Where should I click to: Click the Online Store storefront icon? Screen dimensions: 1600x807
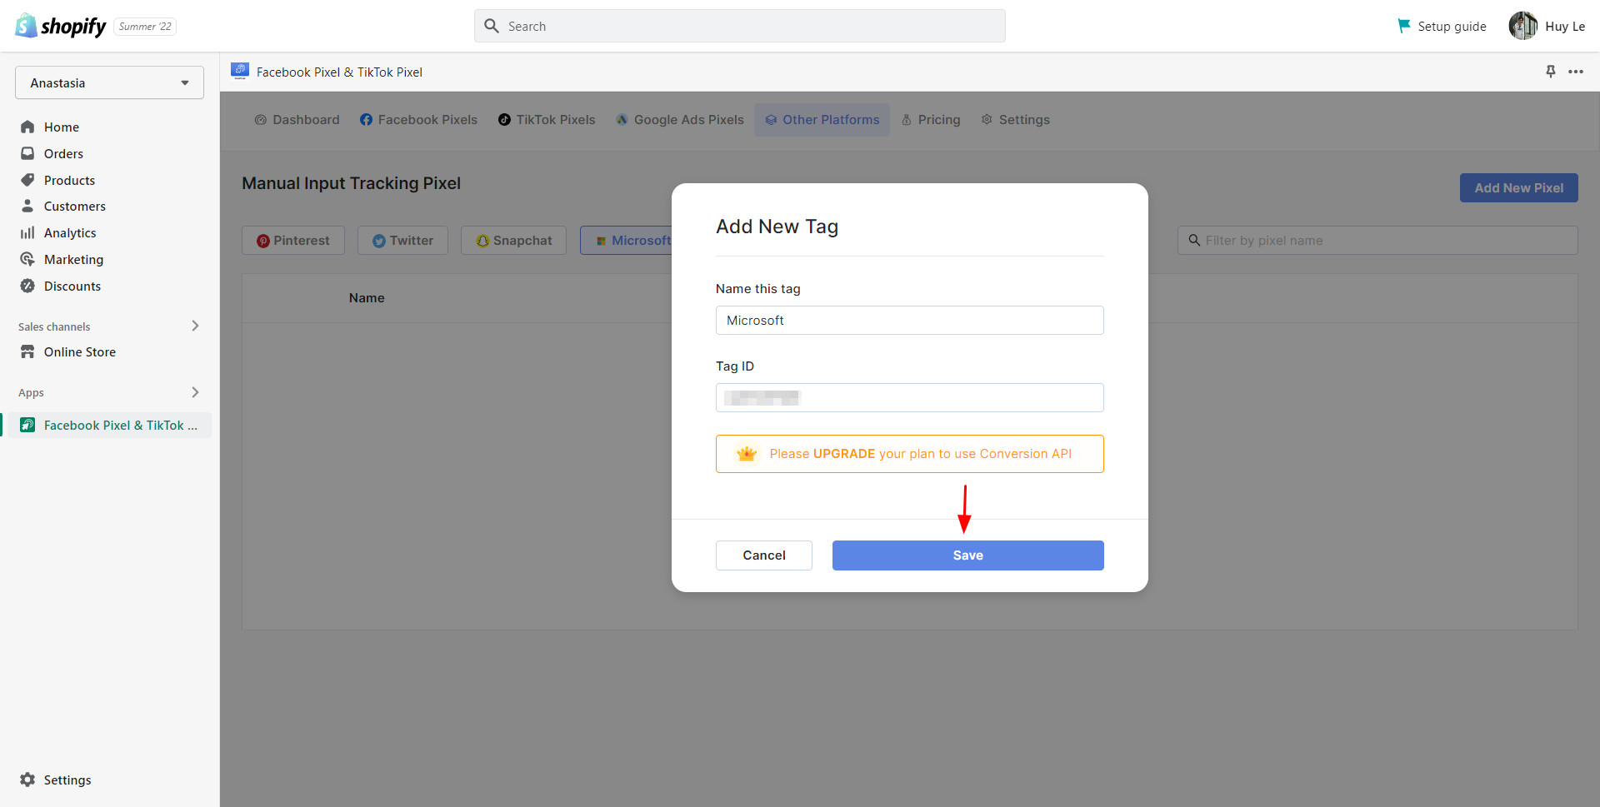[x=27, y=351]
